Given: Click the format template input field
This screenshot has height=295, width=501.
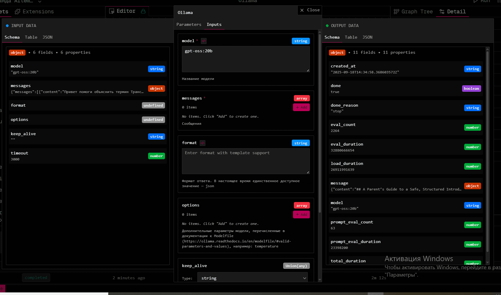Looking at the screenshot, I should pyautogui.click(x=245, y=161).
